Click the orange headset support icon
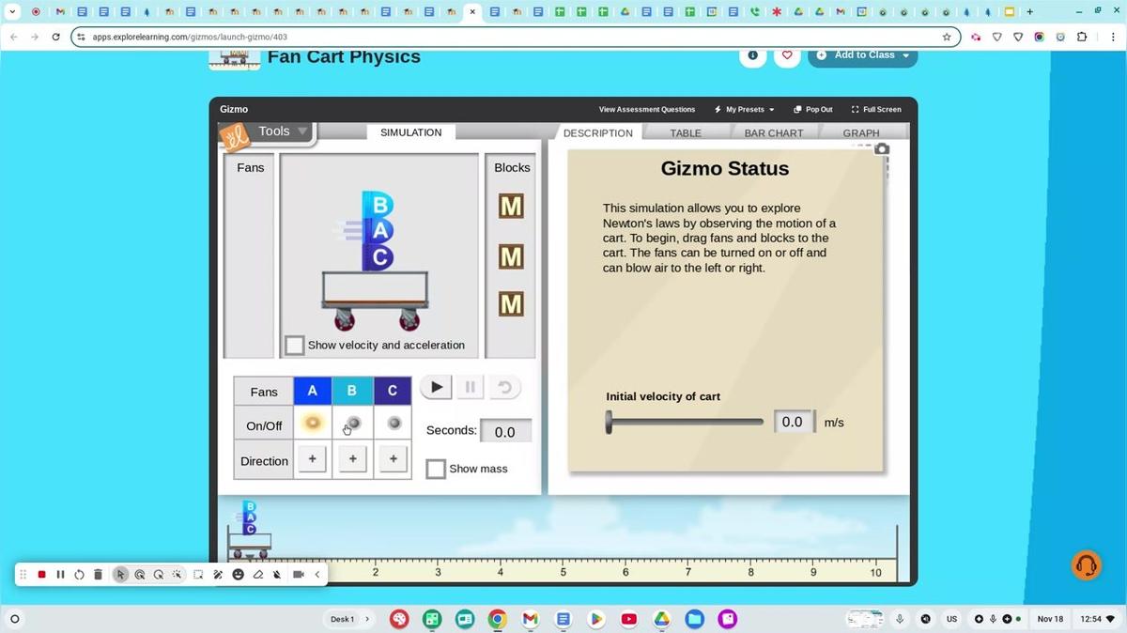 [x=1086, y=565]
